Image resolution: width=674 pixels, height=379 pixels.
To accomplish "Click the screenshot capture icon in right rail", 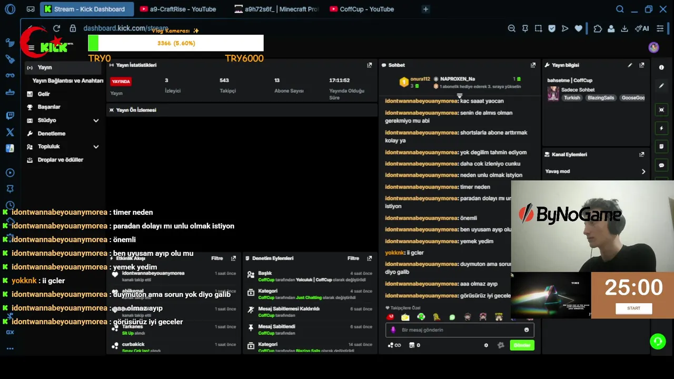I will click(x=661, y=110).
